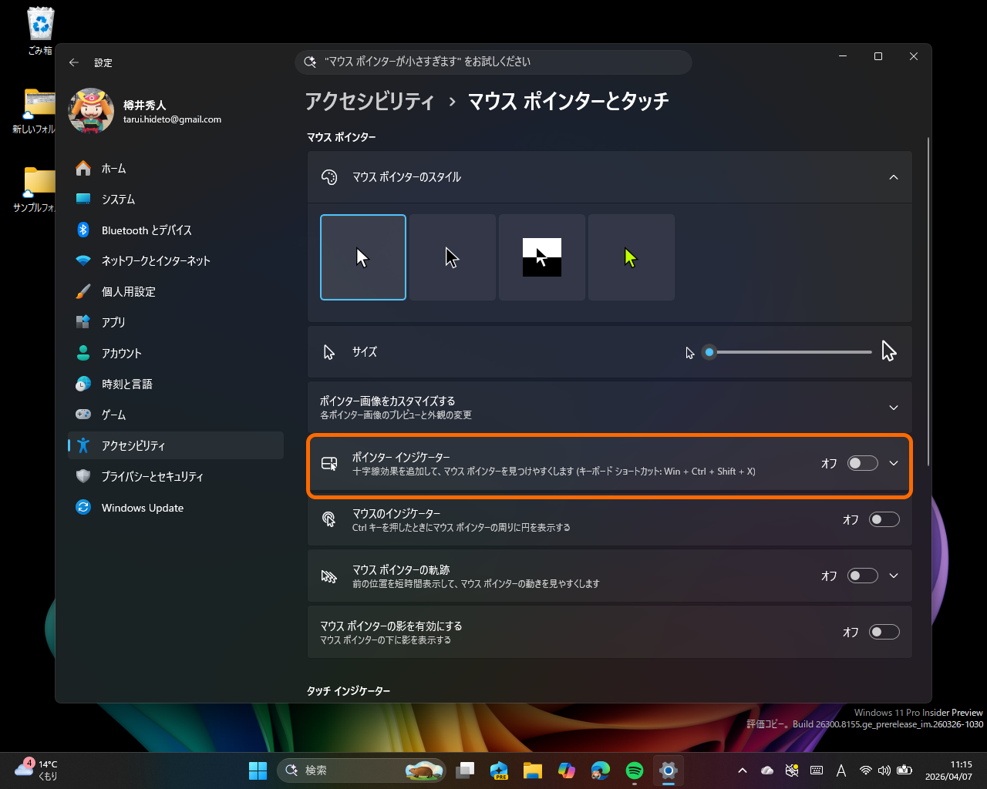
Task: Turn on マウスのインジケーター switch
Action: [x=884, y=519]
